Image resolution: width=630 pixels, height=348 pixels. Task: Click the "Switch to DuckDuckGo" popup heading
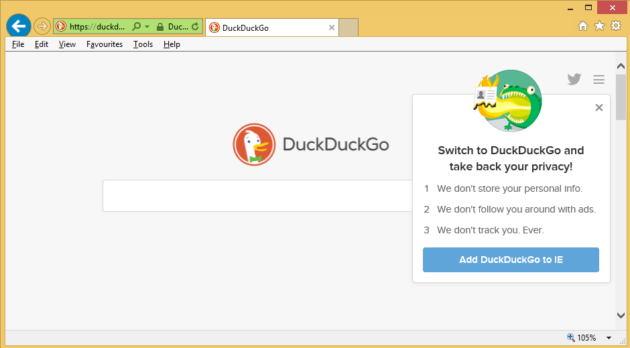(x=511, y=158)
